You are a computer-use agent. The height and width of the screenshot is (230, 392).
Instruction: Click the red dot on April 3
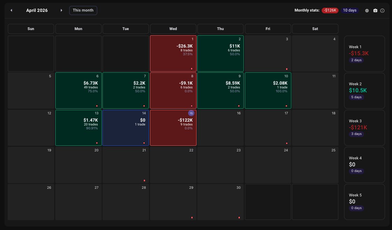coord(286,69)
